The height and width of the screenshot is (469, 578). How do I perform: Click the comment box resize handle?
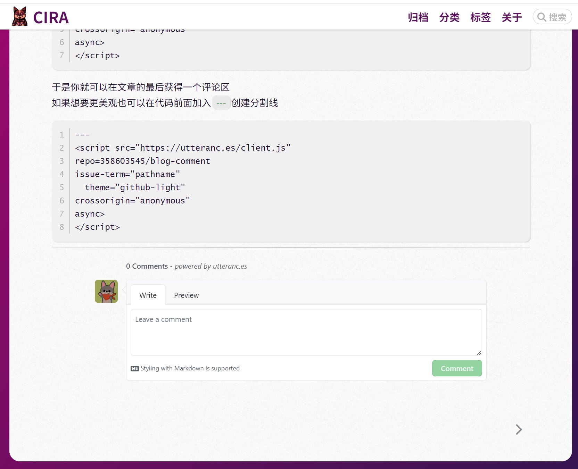(x=479, y=353)
